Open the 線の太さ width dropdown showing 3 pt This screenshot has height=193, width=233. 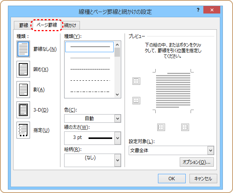click(x=93, y=138)
